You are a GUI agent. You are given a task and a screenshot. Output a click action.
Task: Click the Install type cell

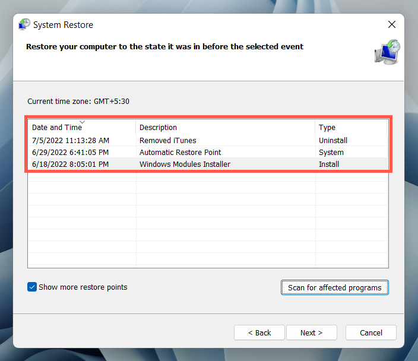coord(329,164)
